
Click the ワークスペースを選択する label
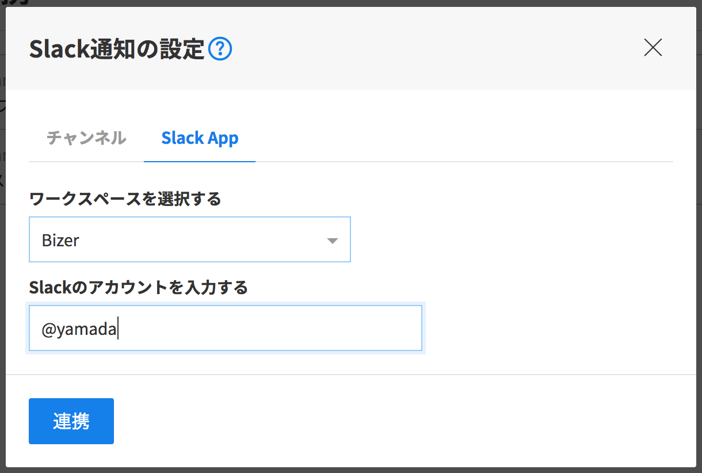(125, 199)
